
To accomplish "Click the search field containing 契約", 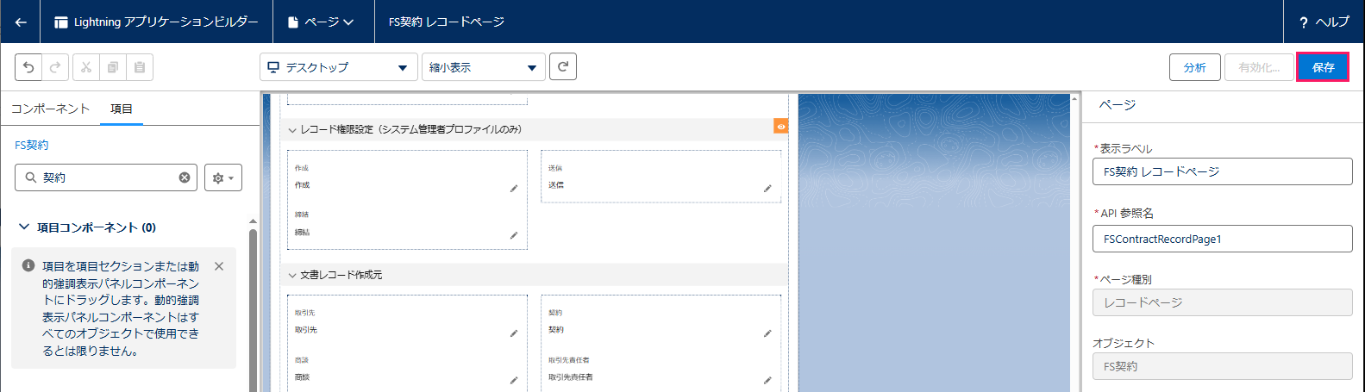I will point(106,177).
